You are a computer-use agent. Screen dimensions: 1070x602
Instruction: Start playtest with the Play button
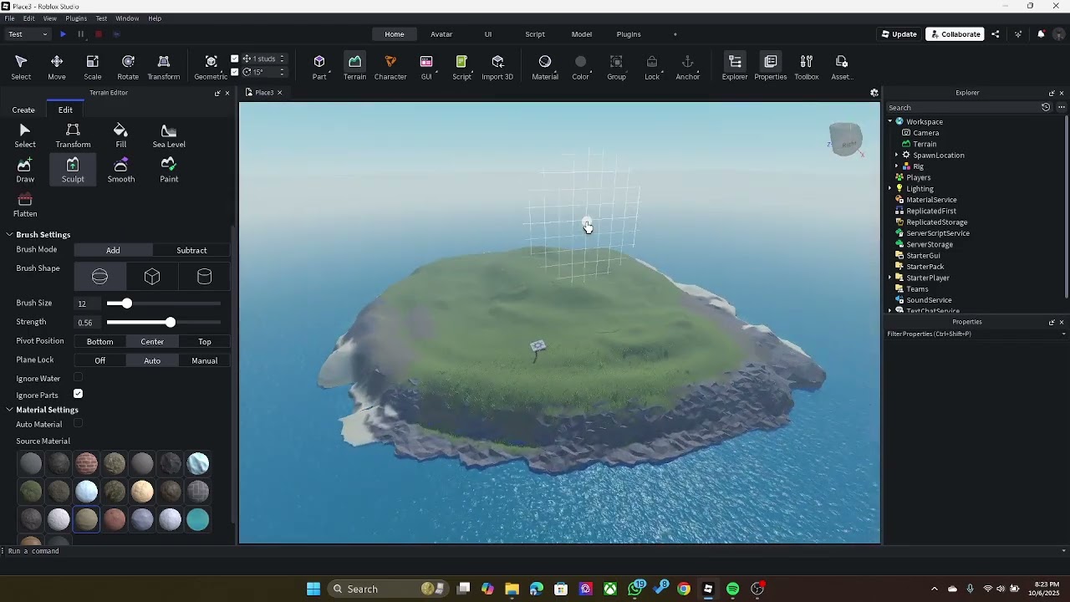63,34
